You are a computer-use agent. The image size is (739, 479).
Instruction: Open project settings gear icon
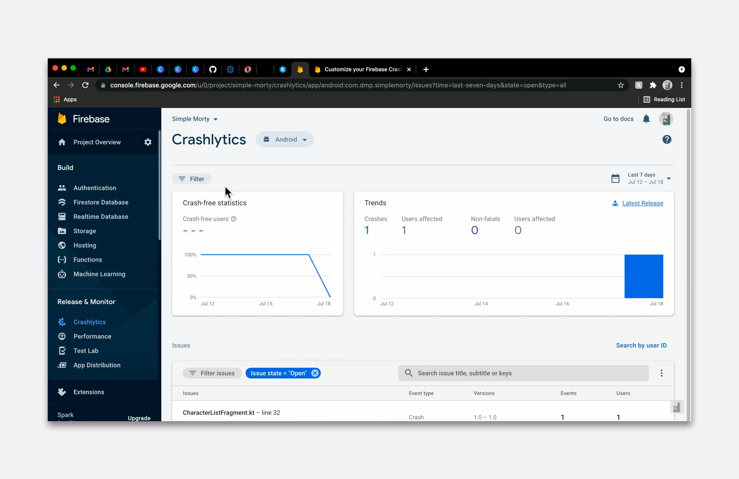[x=148, y=142]
